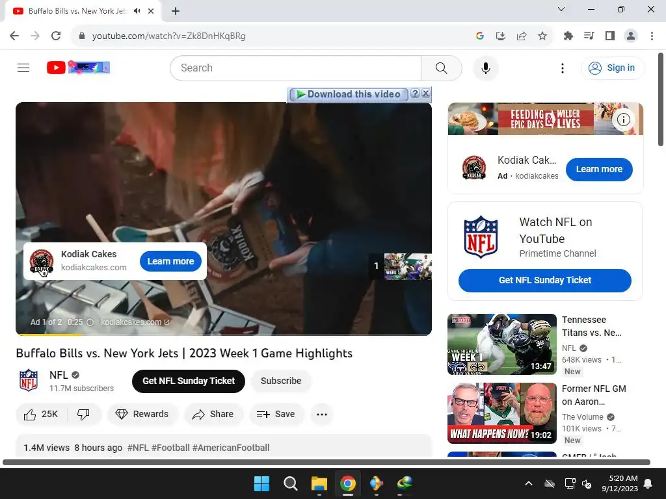Click install app icon in address bar

click(501, 36)
